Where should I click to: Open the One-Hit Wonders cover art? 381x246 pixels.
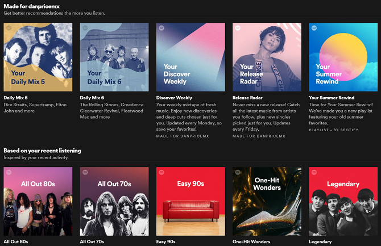267,201
